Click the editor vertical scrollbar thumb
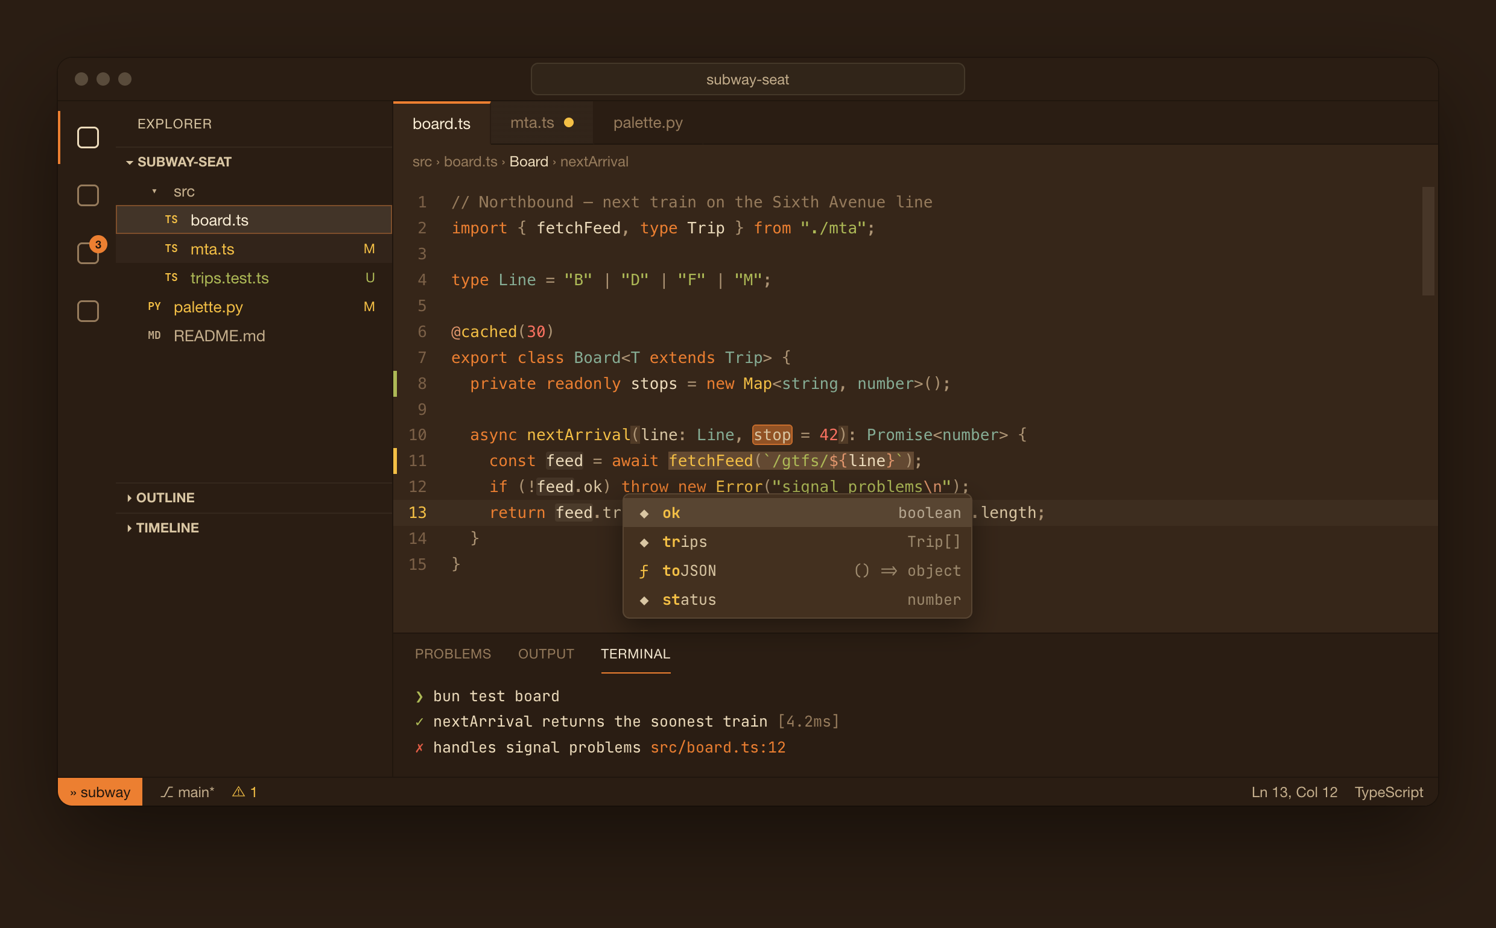1496x928 pixels. pyautogui.click(x=1428, y=241)
